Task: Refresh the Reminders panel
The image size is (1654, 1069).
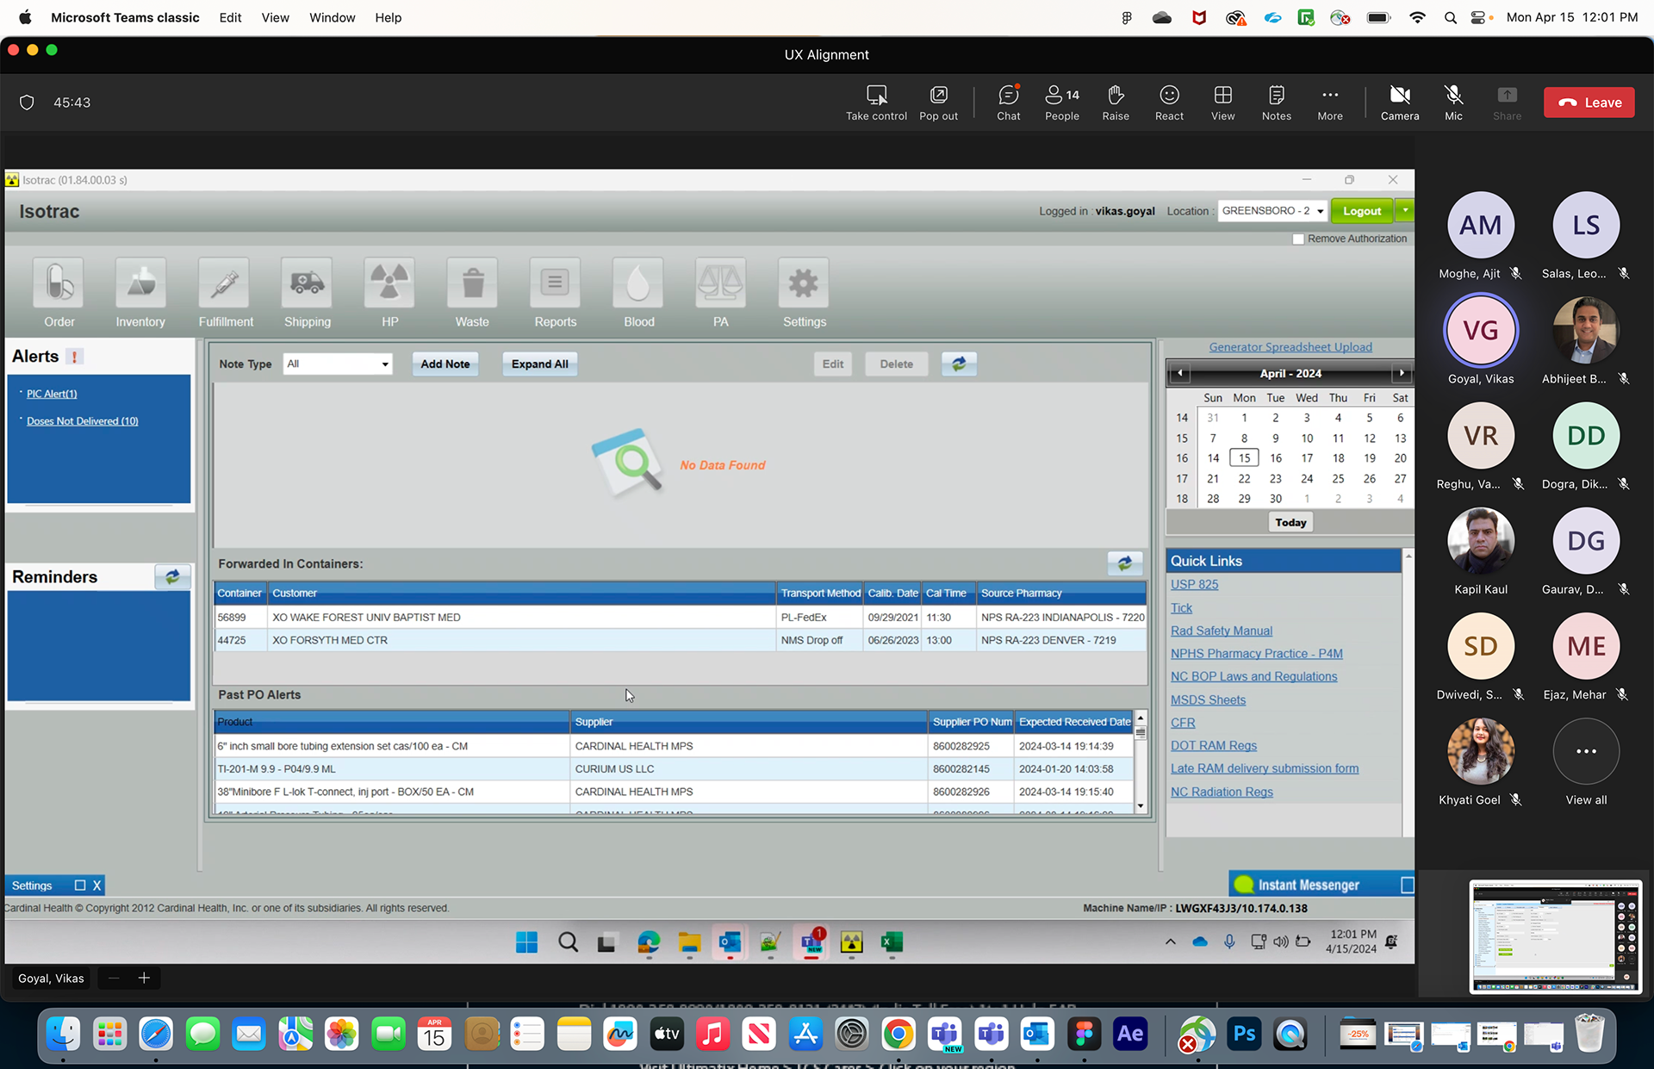Action: (x=172, y=576)
